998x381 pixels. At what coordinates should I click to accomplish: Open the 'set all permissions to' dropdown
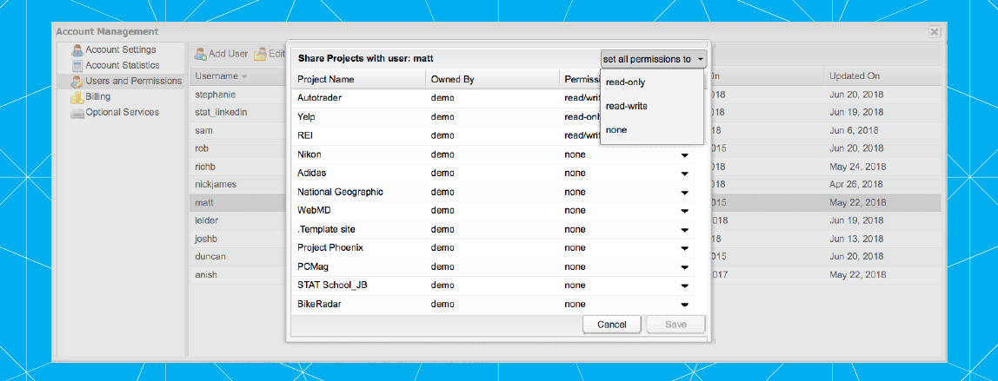click(654, 59)
